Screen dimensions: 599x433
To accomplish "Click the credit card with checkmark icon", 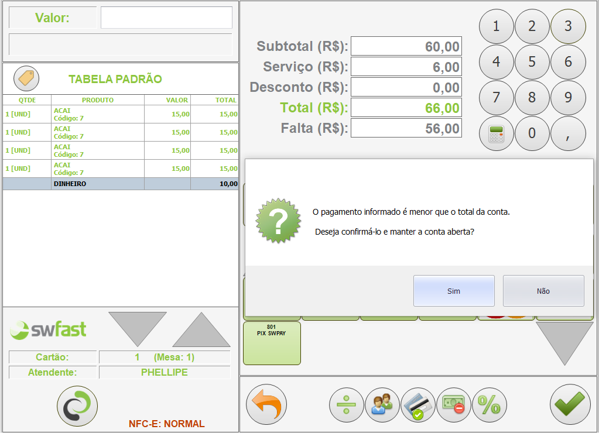I will click(x=418, y=405).
